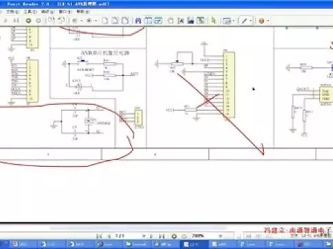Open the dropdown arrow next to orange icon

[x=268, y=21]
